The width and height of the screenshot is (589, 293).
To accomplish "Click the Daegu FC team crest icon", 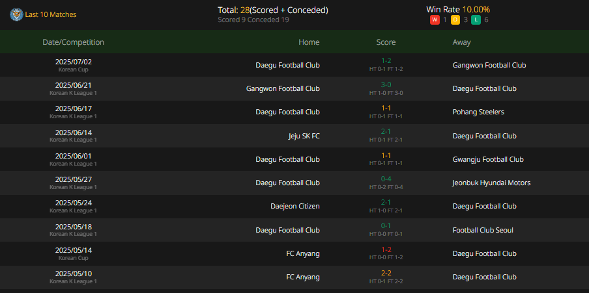I will [x=16, y=14].
